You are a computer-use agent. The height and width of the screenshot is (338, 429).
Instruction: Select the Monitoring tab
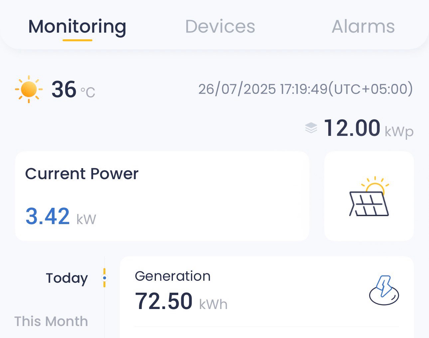77,27
